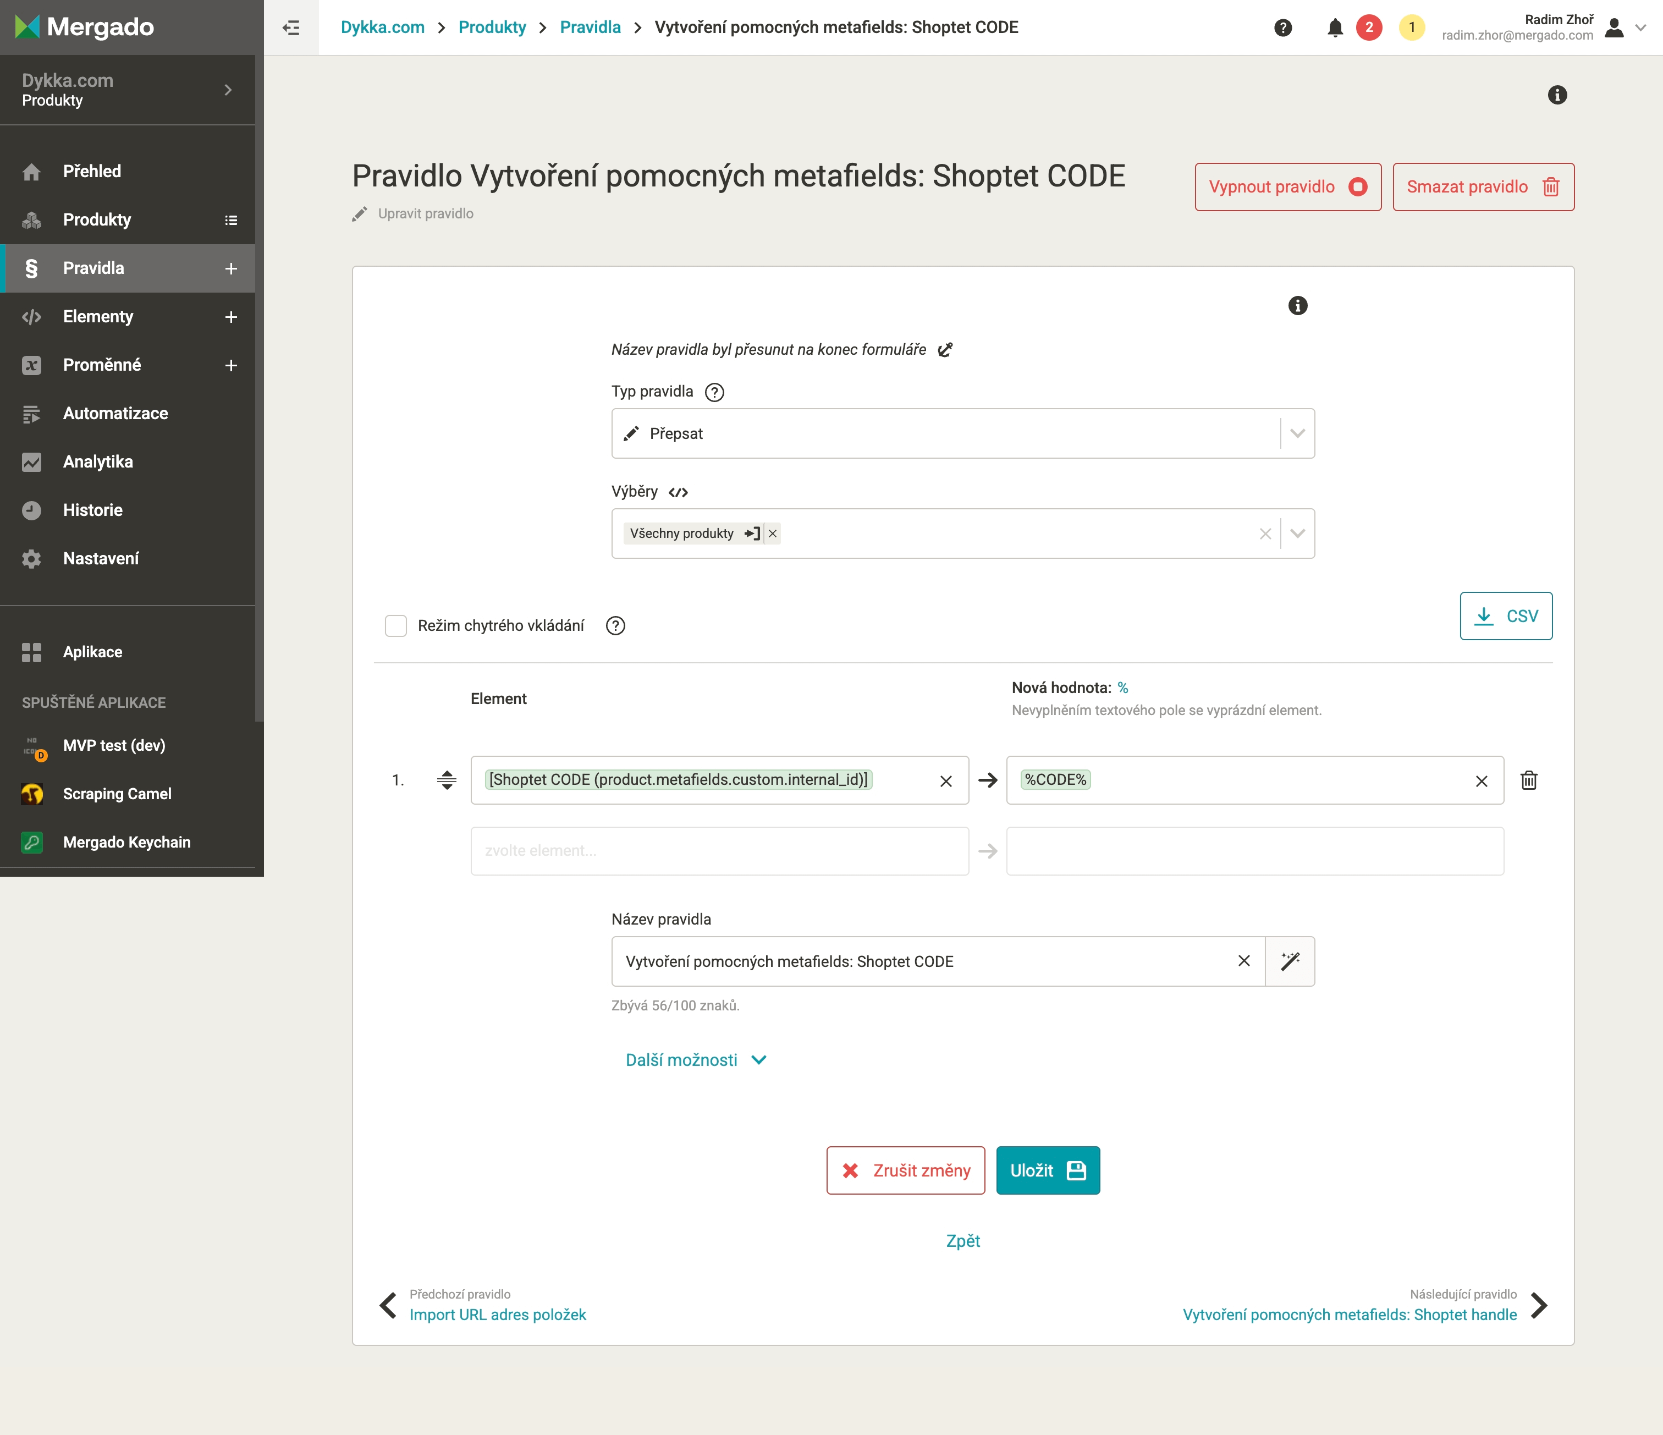The width and height of the screenshot is (1663, 1435).
Task: Click the magic wand name generator icon
Action: pyautogui.click(x=1290, y=961)
